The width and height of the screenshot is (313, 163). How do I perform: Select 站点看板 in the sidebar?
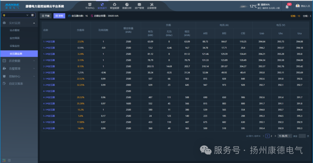tap(14, 30)
